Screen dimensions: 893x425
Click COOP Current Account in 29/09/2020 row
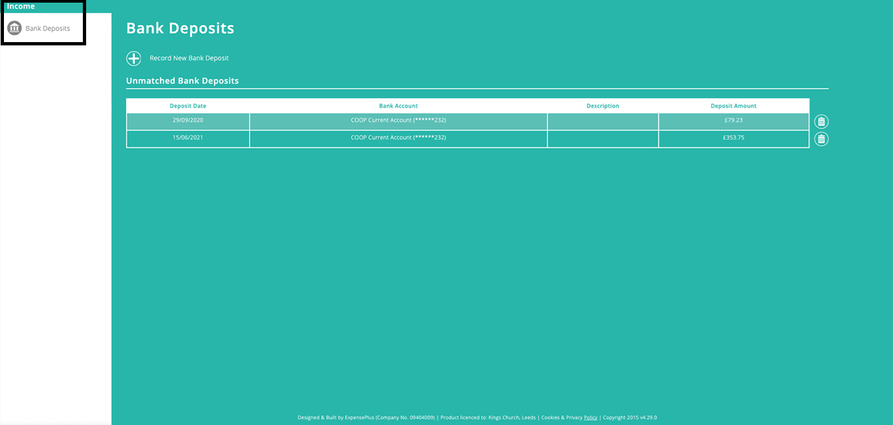coord(398,121)
